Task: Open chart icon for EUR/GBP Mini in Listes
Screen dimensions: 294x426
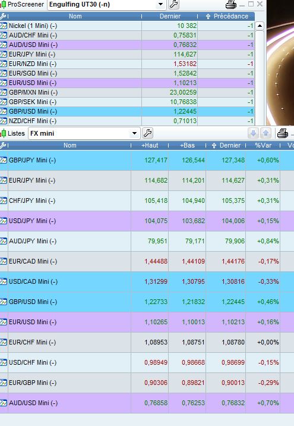Action: click(x=4, y=383)
